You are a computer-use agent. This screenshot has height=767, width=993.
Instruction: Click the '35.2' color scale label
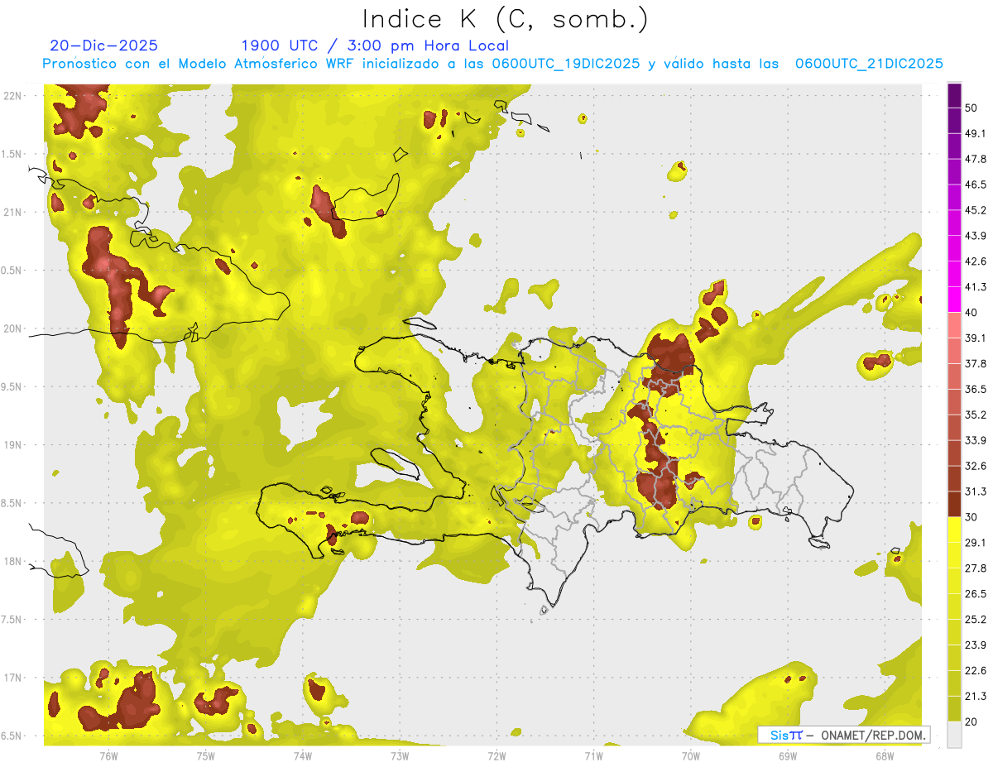click(976, 415)
